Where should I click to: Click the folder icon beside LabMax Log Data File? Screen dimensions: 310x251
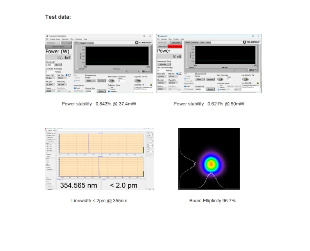pyautogui.click(x=259, y=84)
